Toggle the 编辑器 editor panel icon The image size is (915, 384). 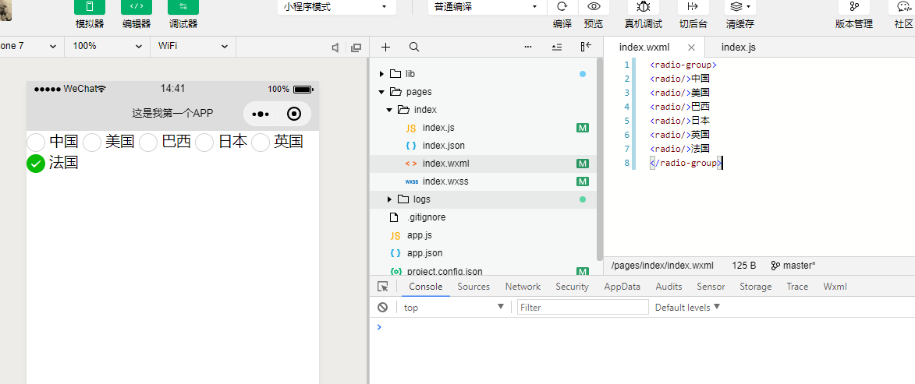click(x=137, y=7)
